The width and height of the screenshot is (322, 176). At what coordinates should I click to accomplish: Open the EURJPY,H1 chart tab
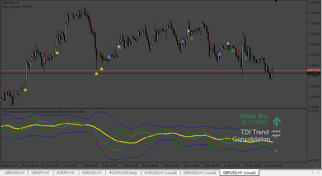pos(66,173)
